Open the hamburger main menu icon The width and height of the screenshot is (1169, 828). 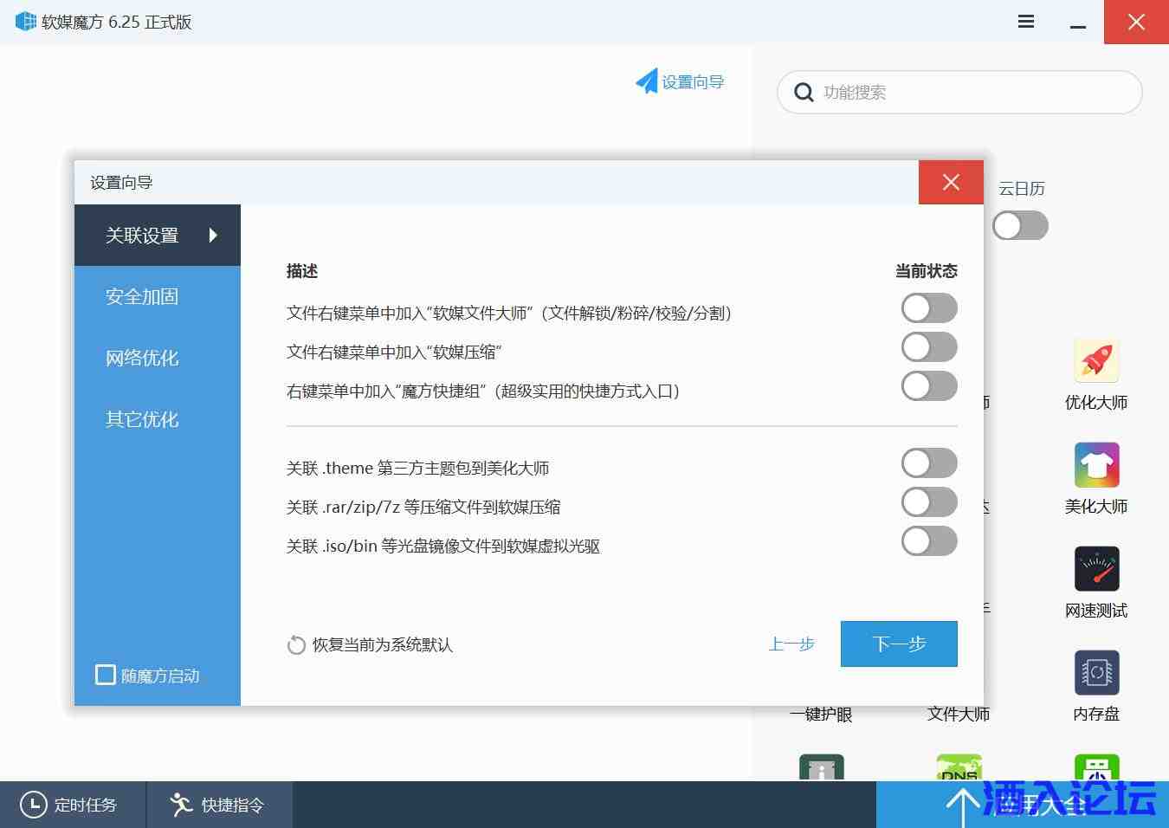tap(1026, 22)
